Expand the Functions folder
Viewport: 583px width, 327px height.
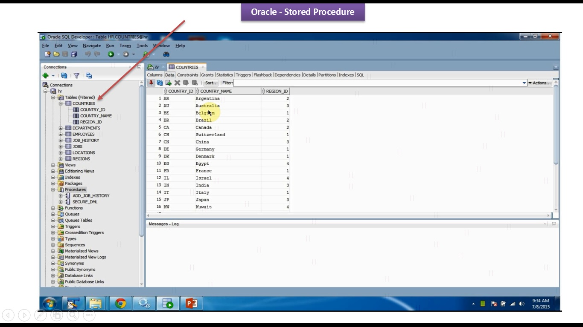click(53, 208)
